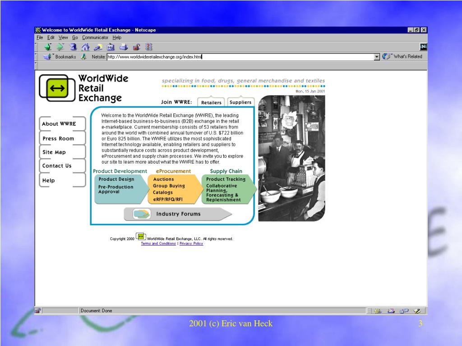Click the Supply Chain heading

tap(226, 171)
